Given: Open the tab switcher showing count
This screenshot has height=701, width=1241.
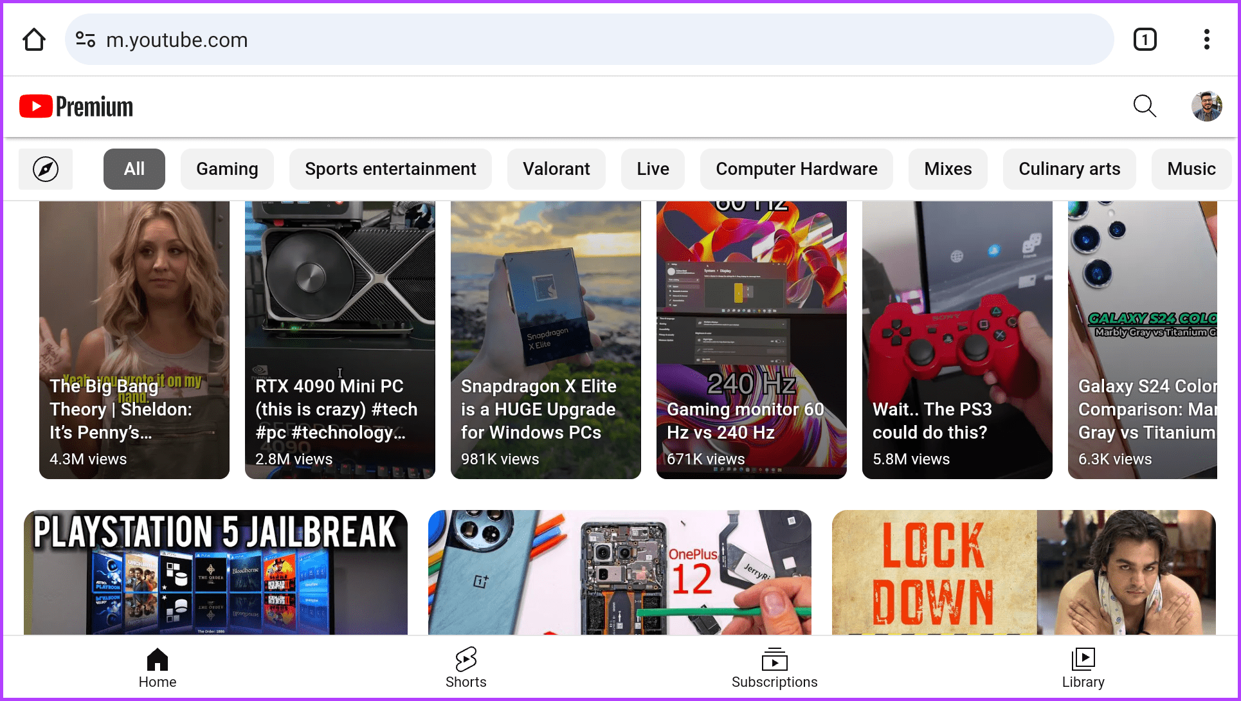Looking at the screenshot, I should (x=1145, y=39).
